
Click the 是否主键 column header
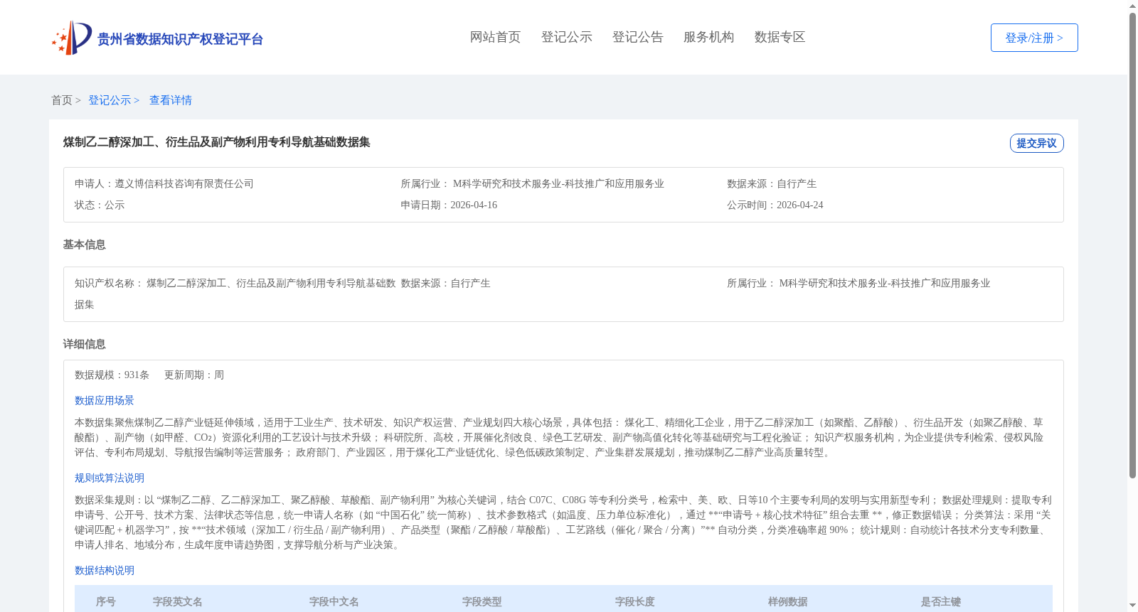pos(941,601)
